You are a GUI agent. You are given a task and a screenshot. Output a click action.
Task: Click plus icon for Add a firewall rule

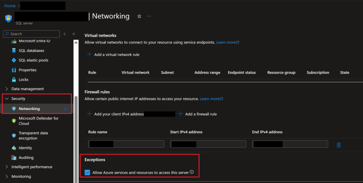click(x=180, y=114)
